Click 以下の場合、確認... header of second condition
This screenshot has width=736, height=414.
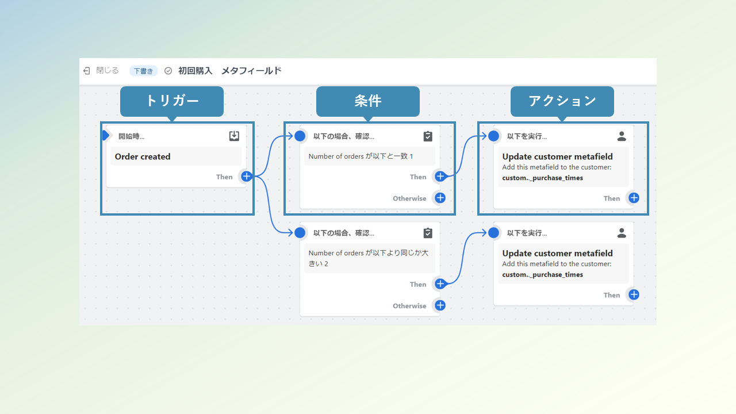[344, 233]
